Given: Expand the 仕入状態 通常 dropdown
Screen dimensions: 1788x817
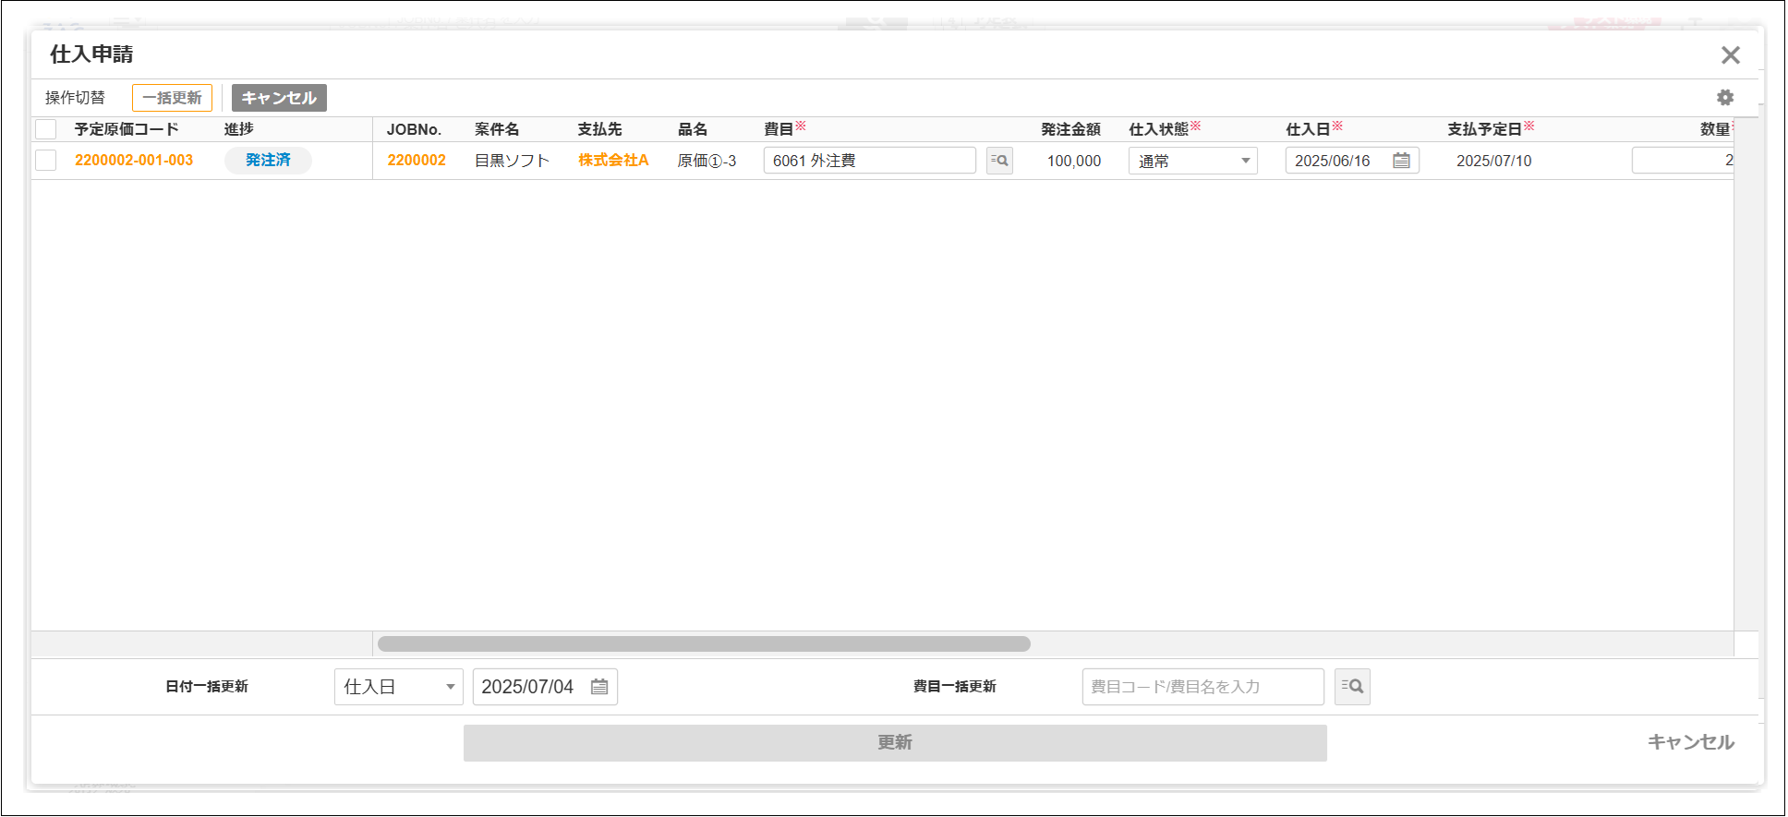Looking at the screenshot, I should click(x=1192, y=161).
